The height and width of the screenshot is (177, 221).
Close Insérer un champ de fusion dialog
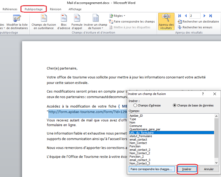pos(214,94)
